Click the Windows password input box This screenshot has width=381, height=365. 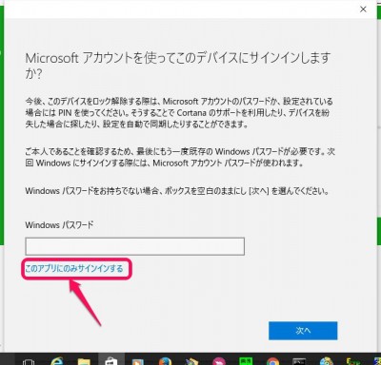tap(135, 246)
